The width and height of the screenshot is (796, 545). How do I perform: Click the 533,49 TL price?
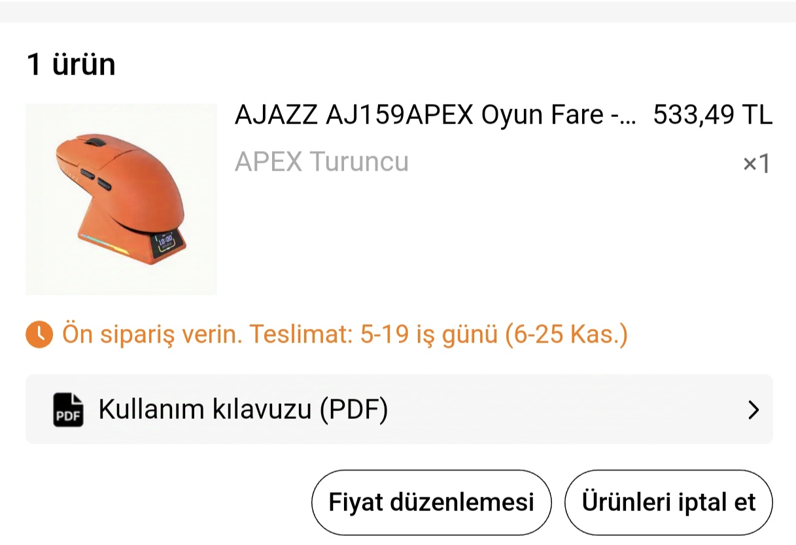(713, 116)
